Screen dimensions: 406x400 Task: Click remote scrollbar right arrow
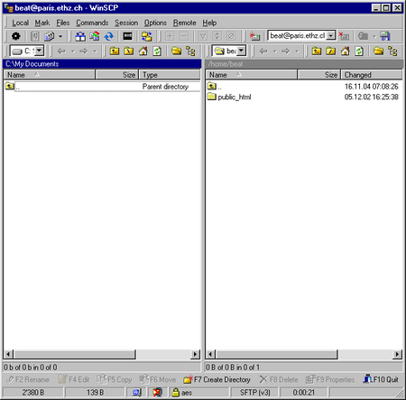click(x=398, y=354)
